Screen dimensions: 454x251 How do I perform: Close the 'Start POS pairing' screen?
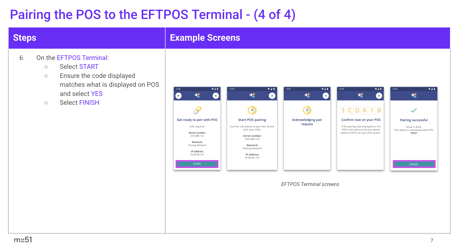pyautogui.click(x=272, y=96)
